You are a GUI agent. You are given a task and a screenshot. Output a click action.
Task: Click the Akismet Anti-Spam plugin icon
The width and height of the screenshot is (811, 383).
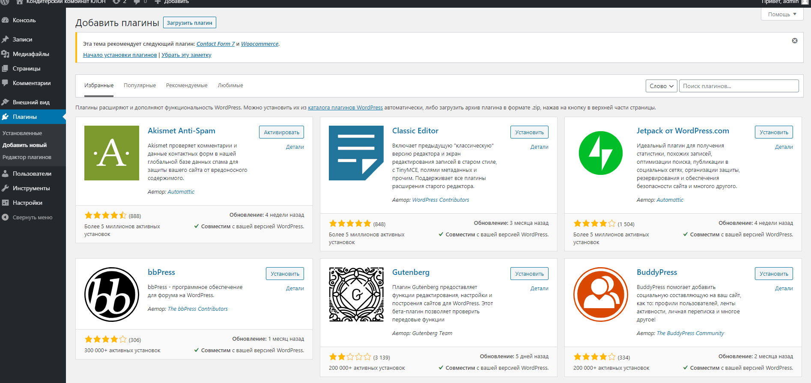click(112, 153)
